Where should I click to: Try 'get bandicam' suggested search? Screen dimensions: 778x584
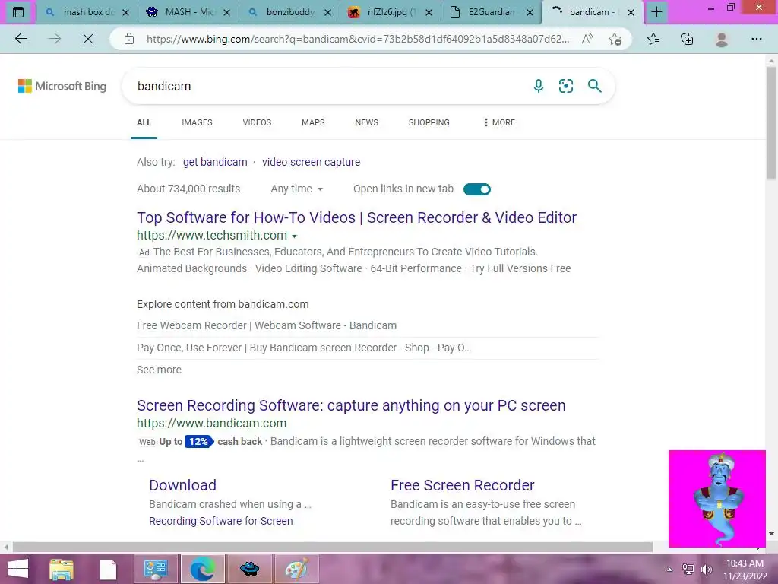point(215,162)
